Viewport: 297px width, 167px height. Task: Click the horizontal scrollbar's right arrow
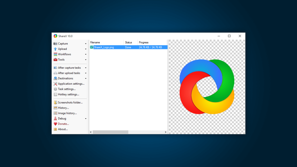click(165, 132)
